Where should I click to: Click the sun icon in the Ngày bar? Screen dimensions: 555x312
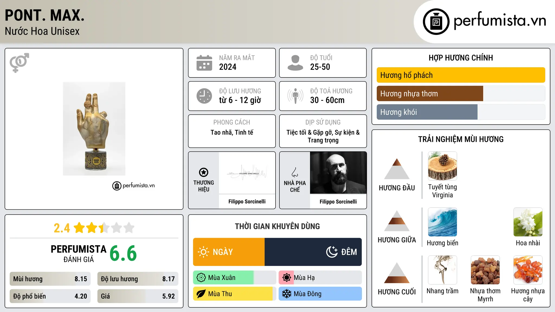tap(203, 252)
